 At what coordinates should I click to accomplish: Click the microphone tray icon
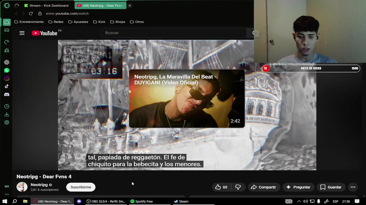[319, 201]
